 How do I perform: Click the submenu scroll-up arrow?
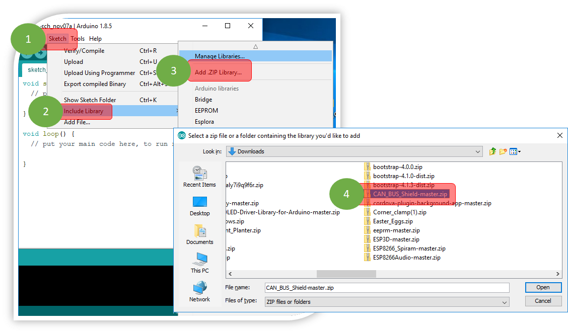(x=255, y=47)
